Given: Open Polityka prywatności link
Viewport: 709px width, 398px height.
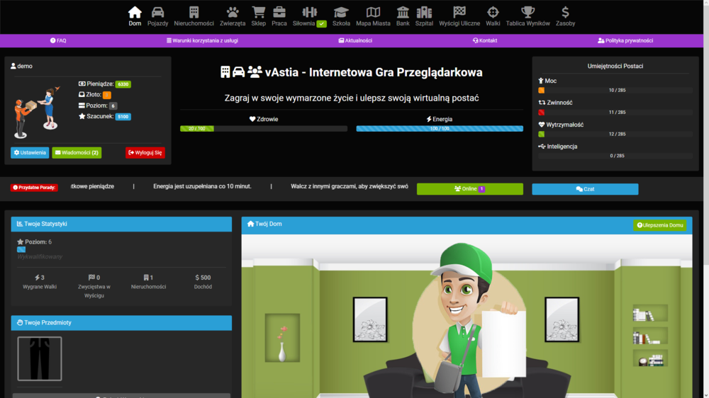Looking at the screenshot, I should point(625,40).
